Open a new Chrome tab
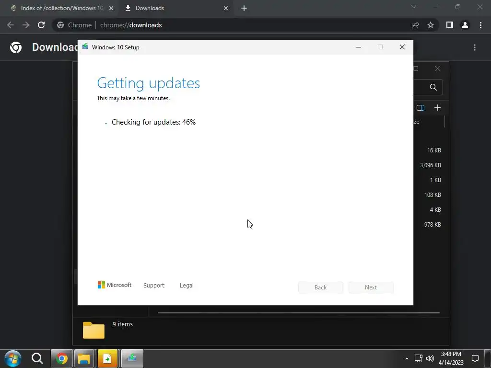 click(x=244, y=8)
